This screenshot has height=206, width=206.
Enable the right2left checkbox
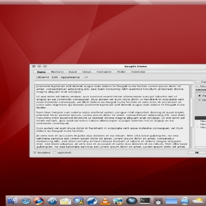[x=55, y=152]
